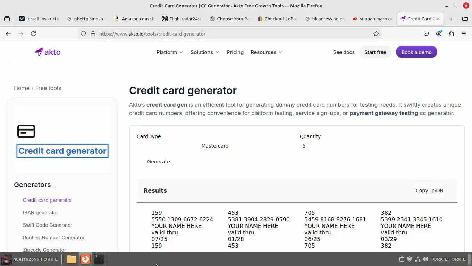Close the Credit Card Generator tab
The width and height of the screenshot is (472, 266).
[438, 19]
